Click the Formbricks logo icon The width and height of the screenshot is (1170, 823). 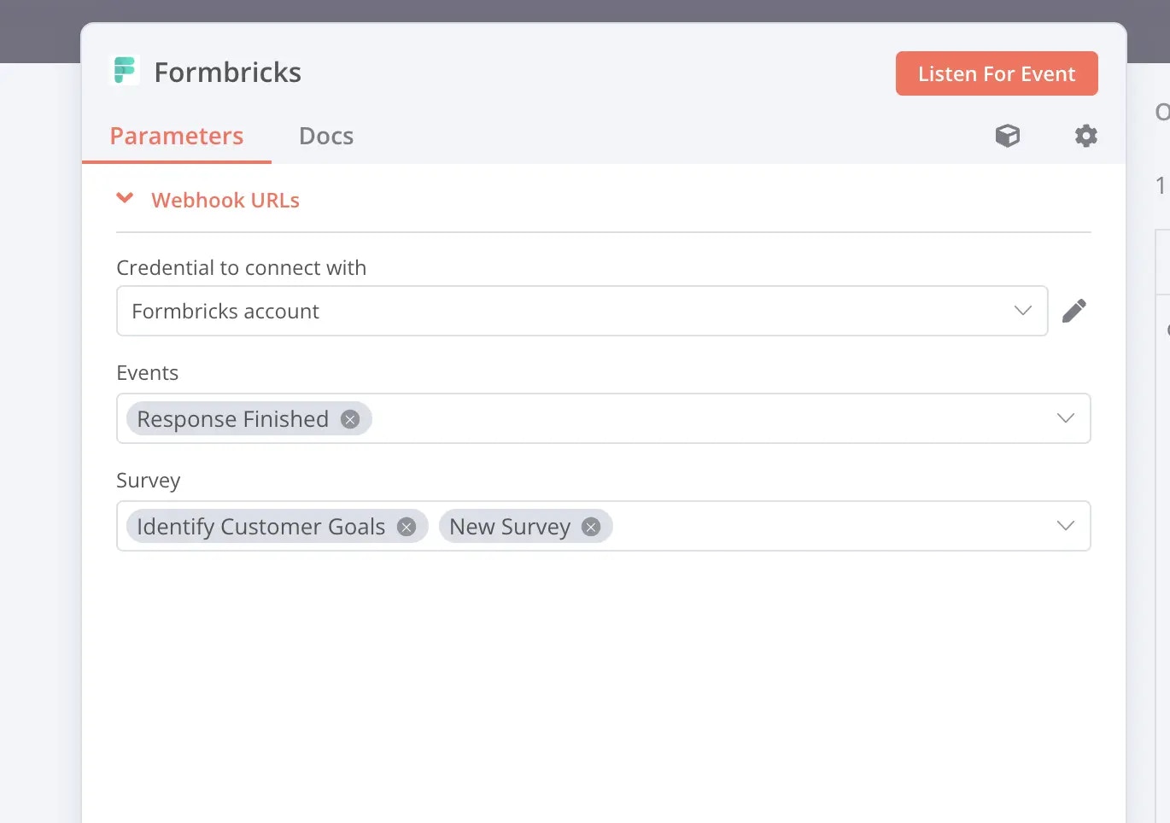126,71
